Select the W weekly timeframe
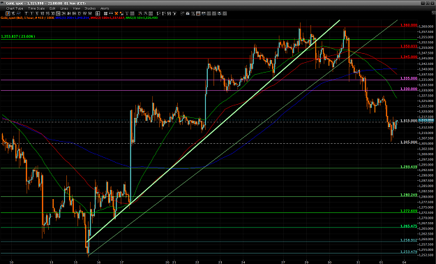 (x=84, y=13)
